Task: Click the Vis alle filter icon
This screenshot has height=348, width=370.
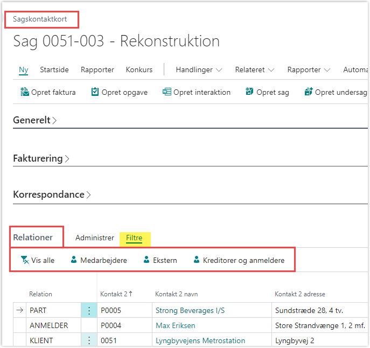Action: [25, 260]
